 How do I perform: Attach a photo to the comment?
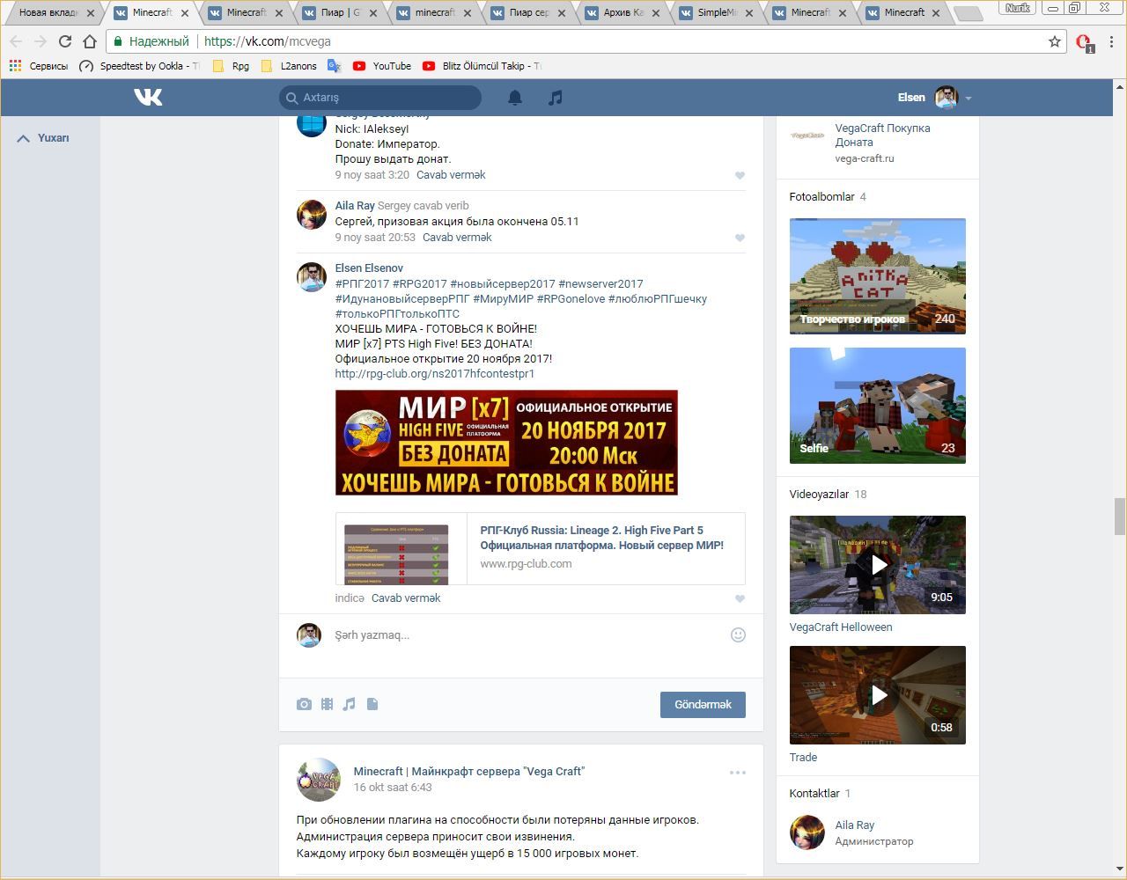click(304, 704)
